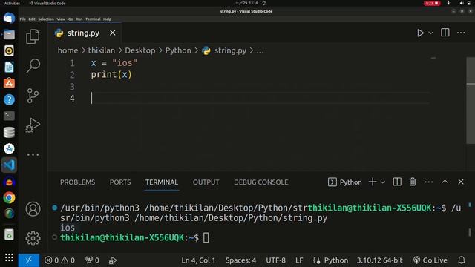Select the string.py editor tab
475x267 pixels.
click(85, 33)
